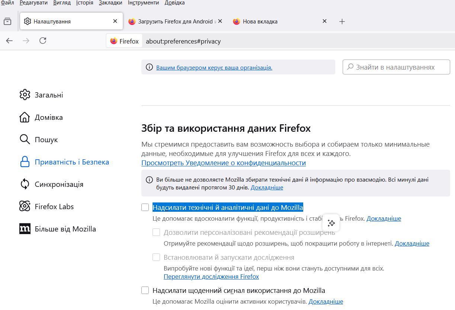Click the back navigation arrow
This screenshot has height=310, width=455.
[x=9, y=41]
